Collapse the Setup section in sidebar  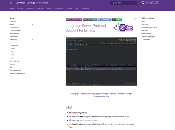tap(33, 24)
